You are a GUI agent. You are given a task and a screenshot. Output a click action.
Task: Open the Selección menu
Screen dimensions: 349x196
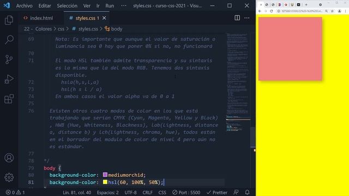[67, 5]
